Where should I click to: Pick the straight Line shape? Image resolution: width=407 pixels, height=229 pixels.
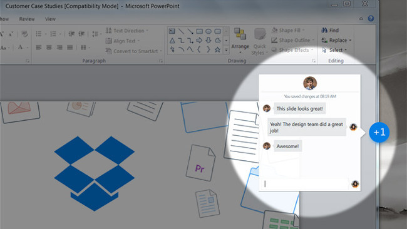coord(181,31)
